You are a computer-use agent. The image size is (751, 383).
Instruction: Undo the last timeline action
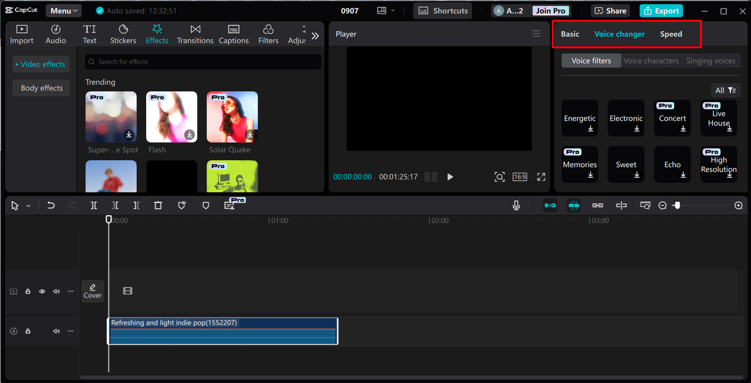pos(51,205)
